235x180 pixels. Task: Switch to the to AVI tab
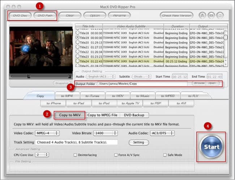pos(181,103)
